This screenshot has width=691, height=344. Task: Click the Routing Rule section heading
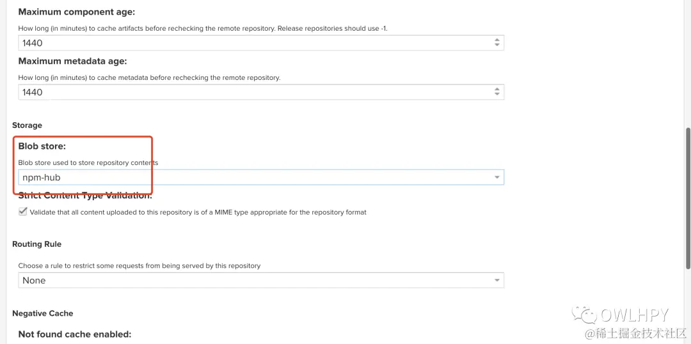pyautogui.click(x=36, y=244)
